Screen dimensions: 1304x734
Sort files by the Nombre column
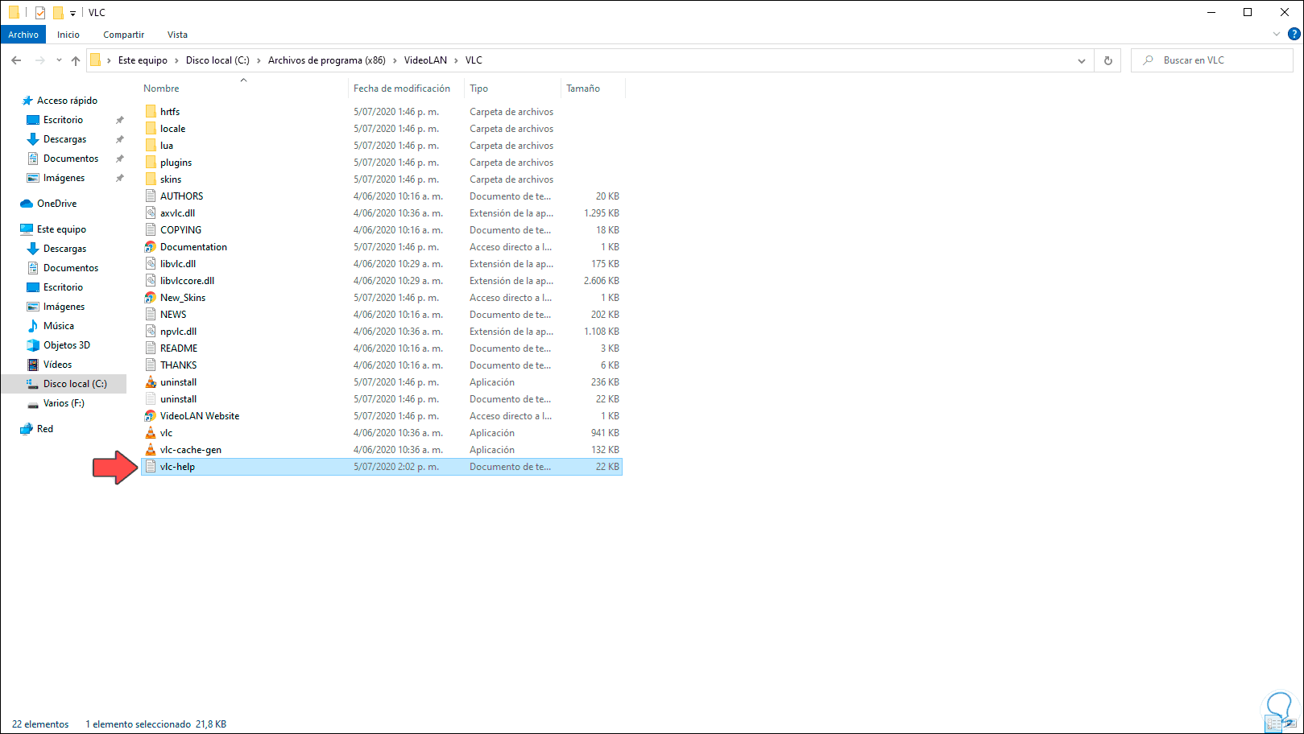(x=161, y=89)
